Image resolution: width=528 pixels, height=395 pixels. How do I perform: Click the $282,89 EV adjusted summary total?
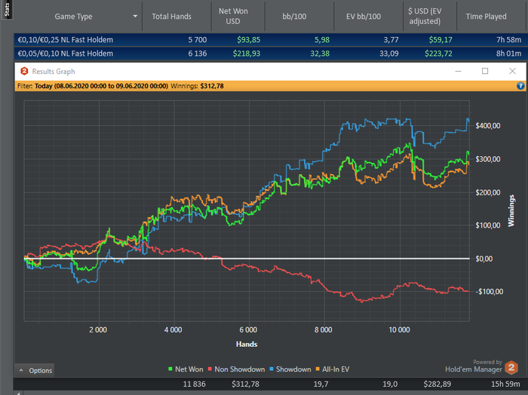[x=437, y=384]
